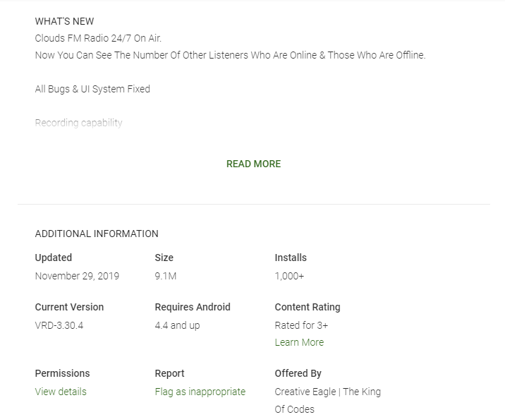The height and width of the screenshot is (417, 505).
Task: Click the Offered By label
Action: (x=298, y=373)
